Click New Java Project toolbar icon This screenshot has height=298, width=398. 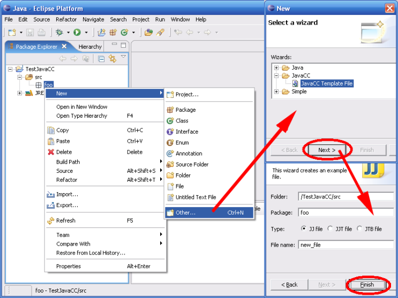click(102, 33)
